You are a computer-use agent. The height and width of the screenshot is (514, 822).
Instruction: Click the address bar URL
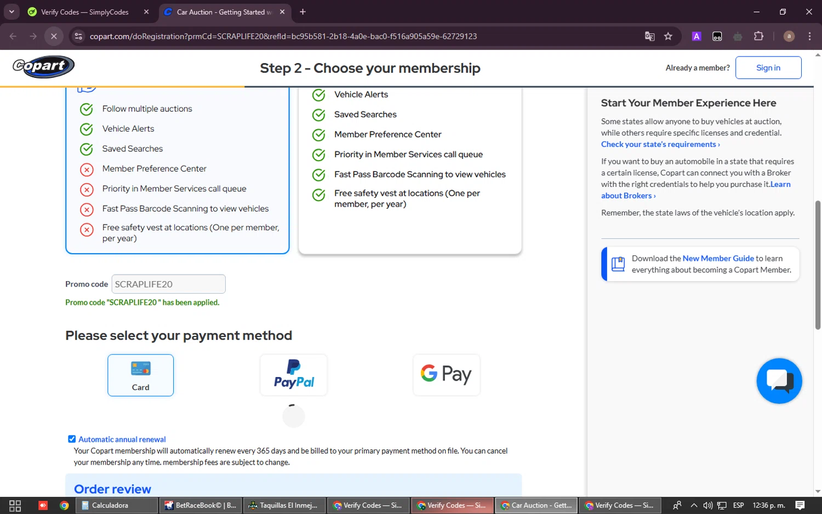pyautogui.click(x=283, y=36)
